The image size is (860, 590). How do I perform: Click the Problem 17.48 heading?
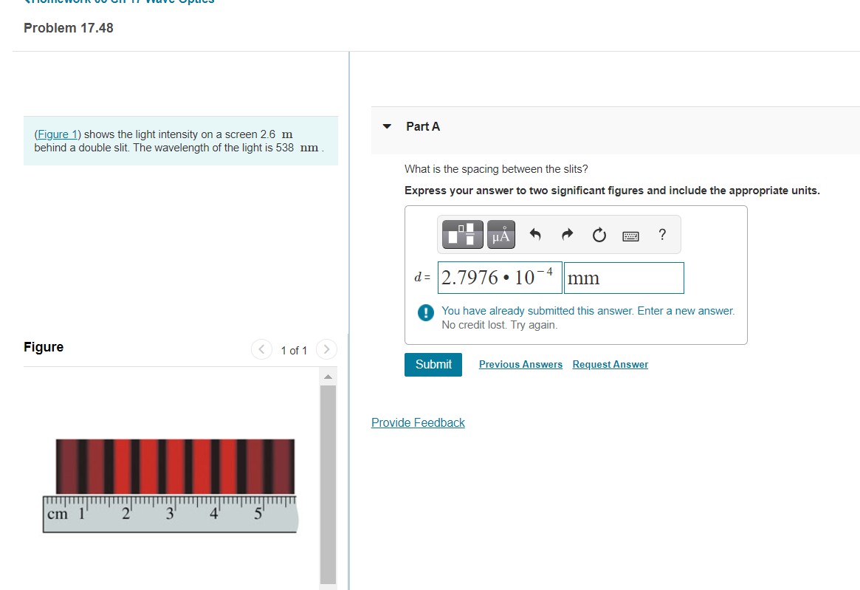69,28
